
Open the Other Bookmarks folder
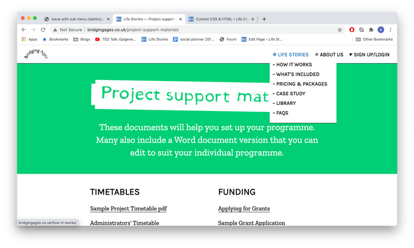click(374, 39)
